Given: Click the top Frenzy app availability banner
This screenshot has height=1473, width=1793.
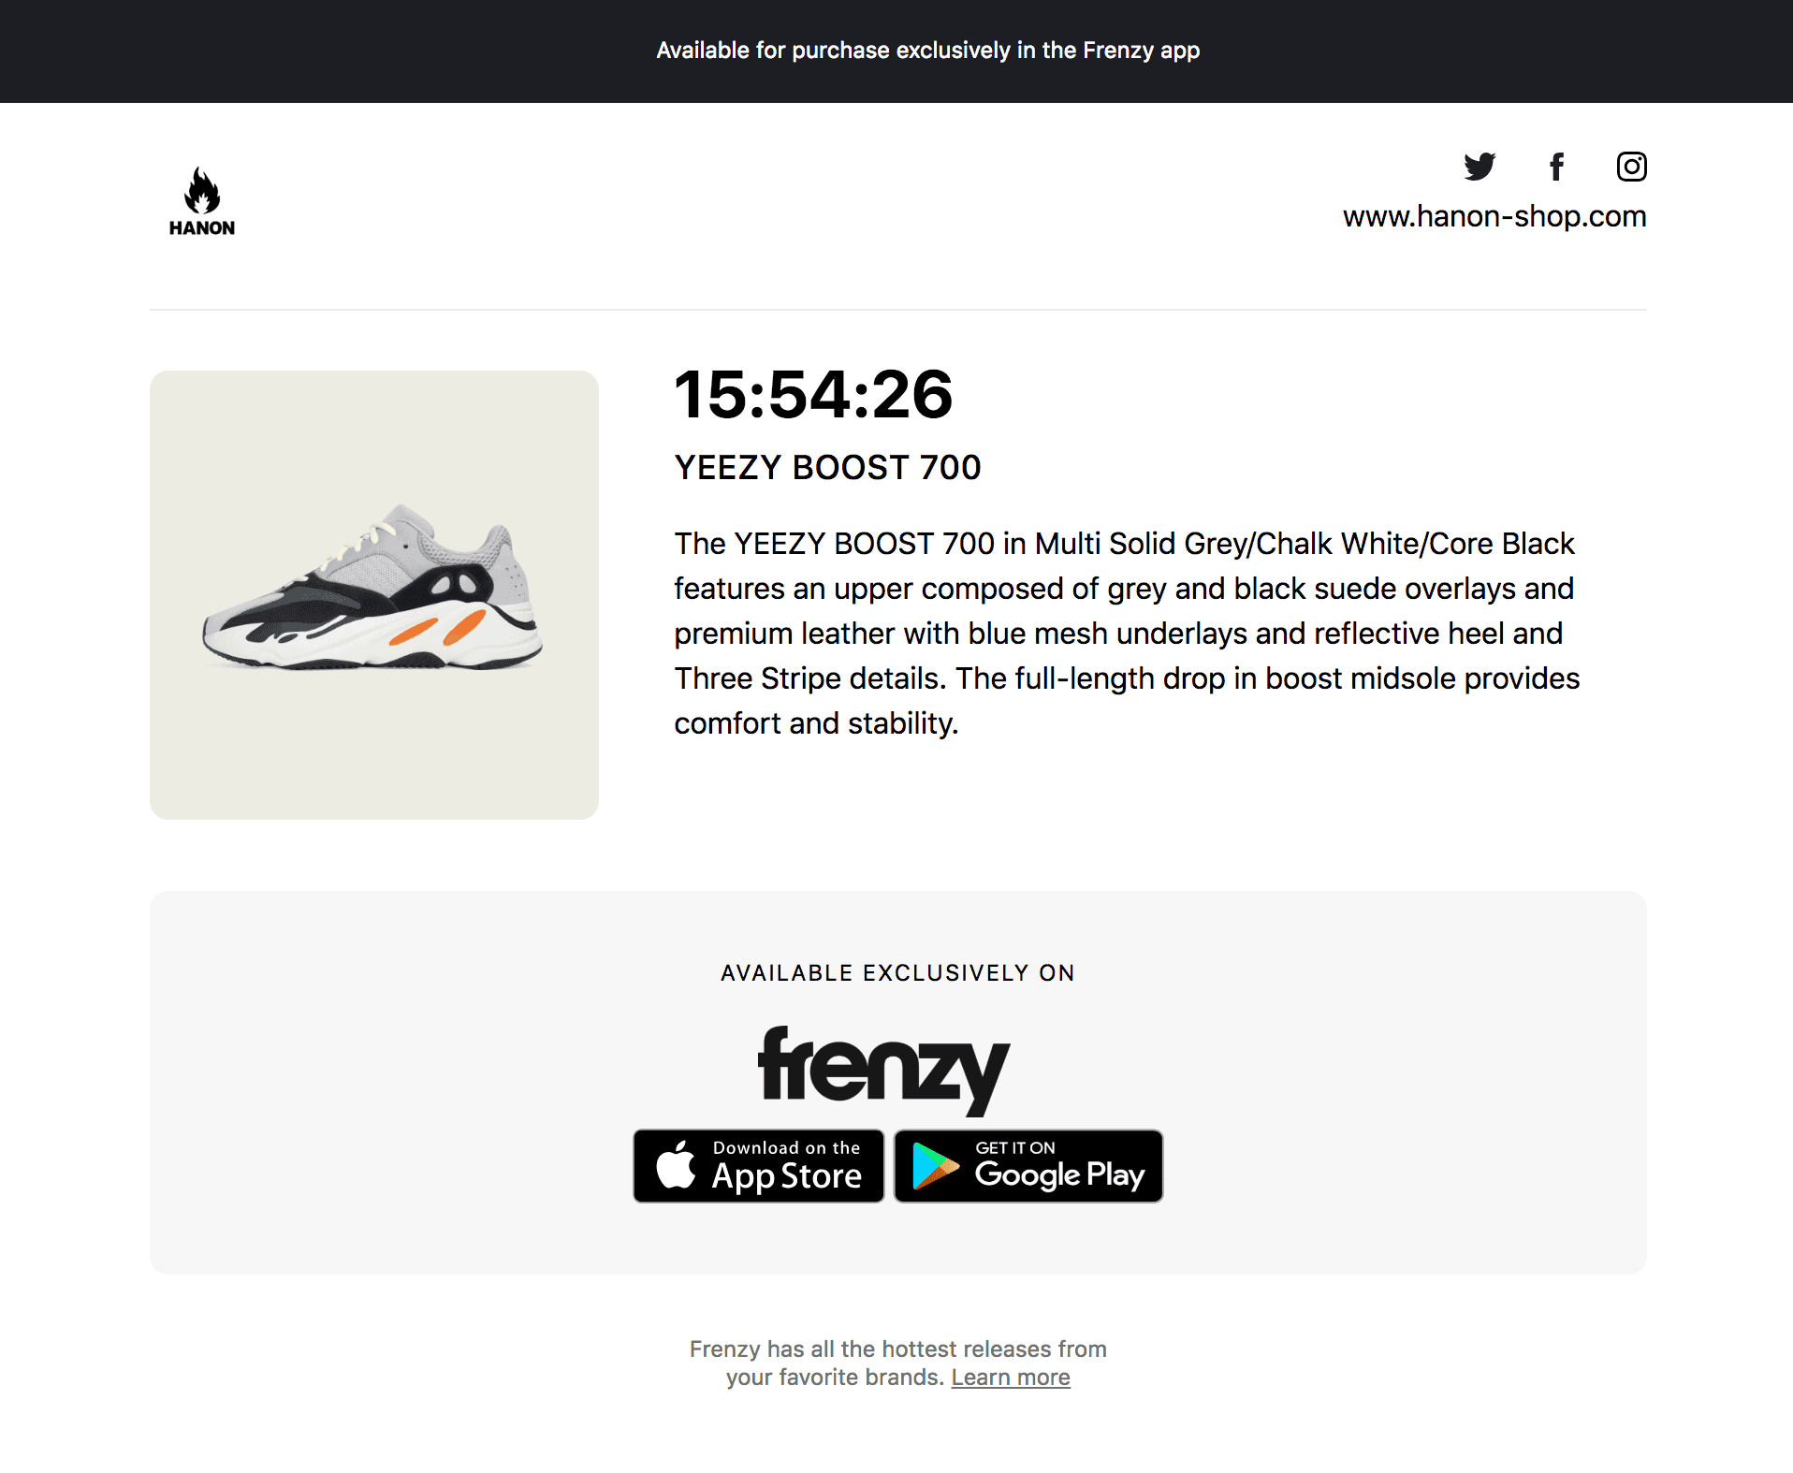Looking at the screenshot, I should tap(927, 51).
